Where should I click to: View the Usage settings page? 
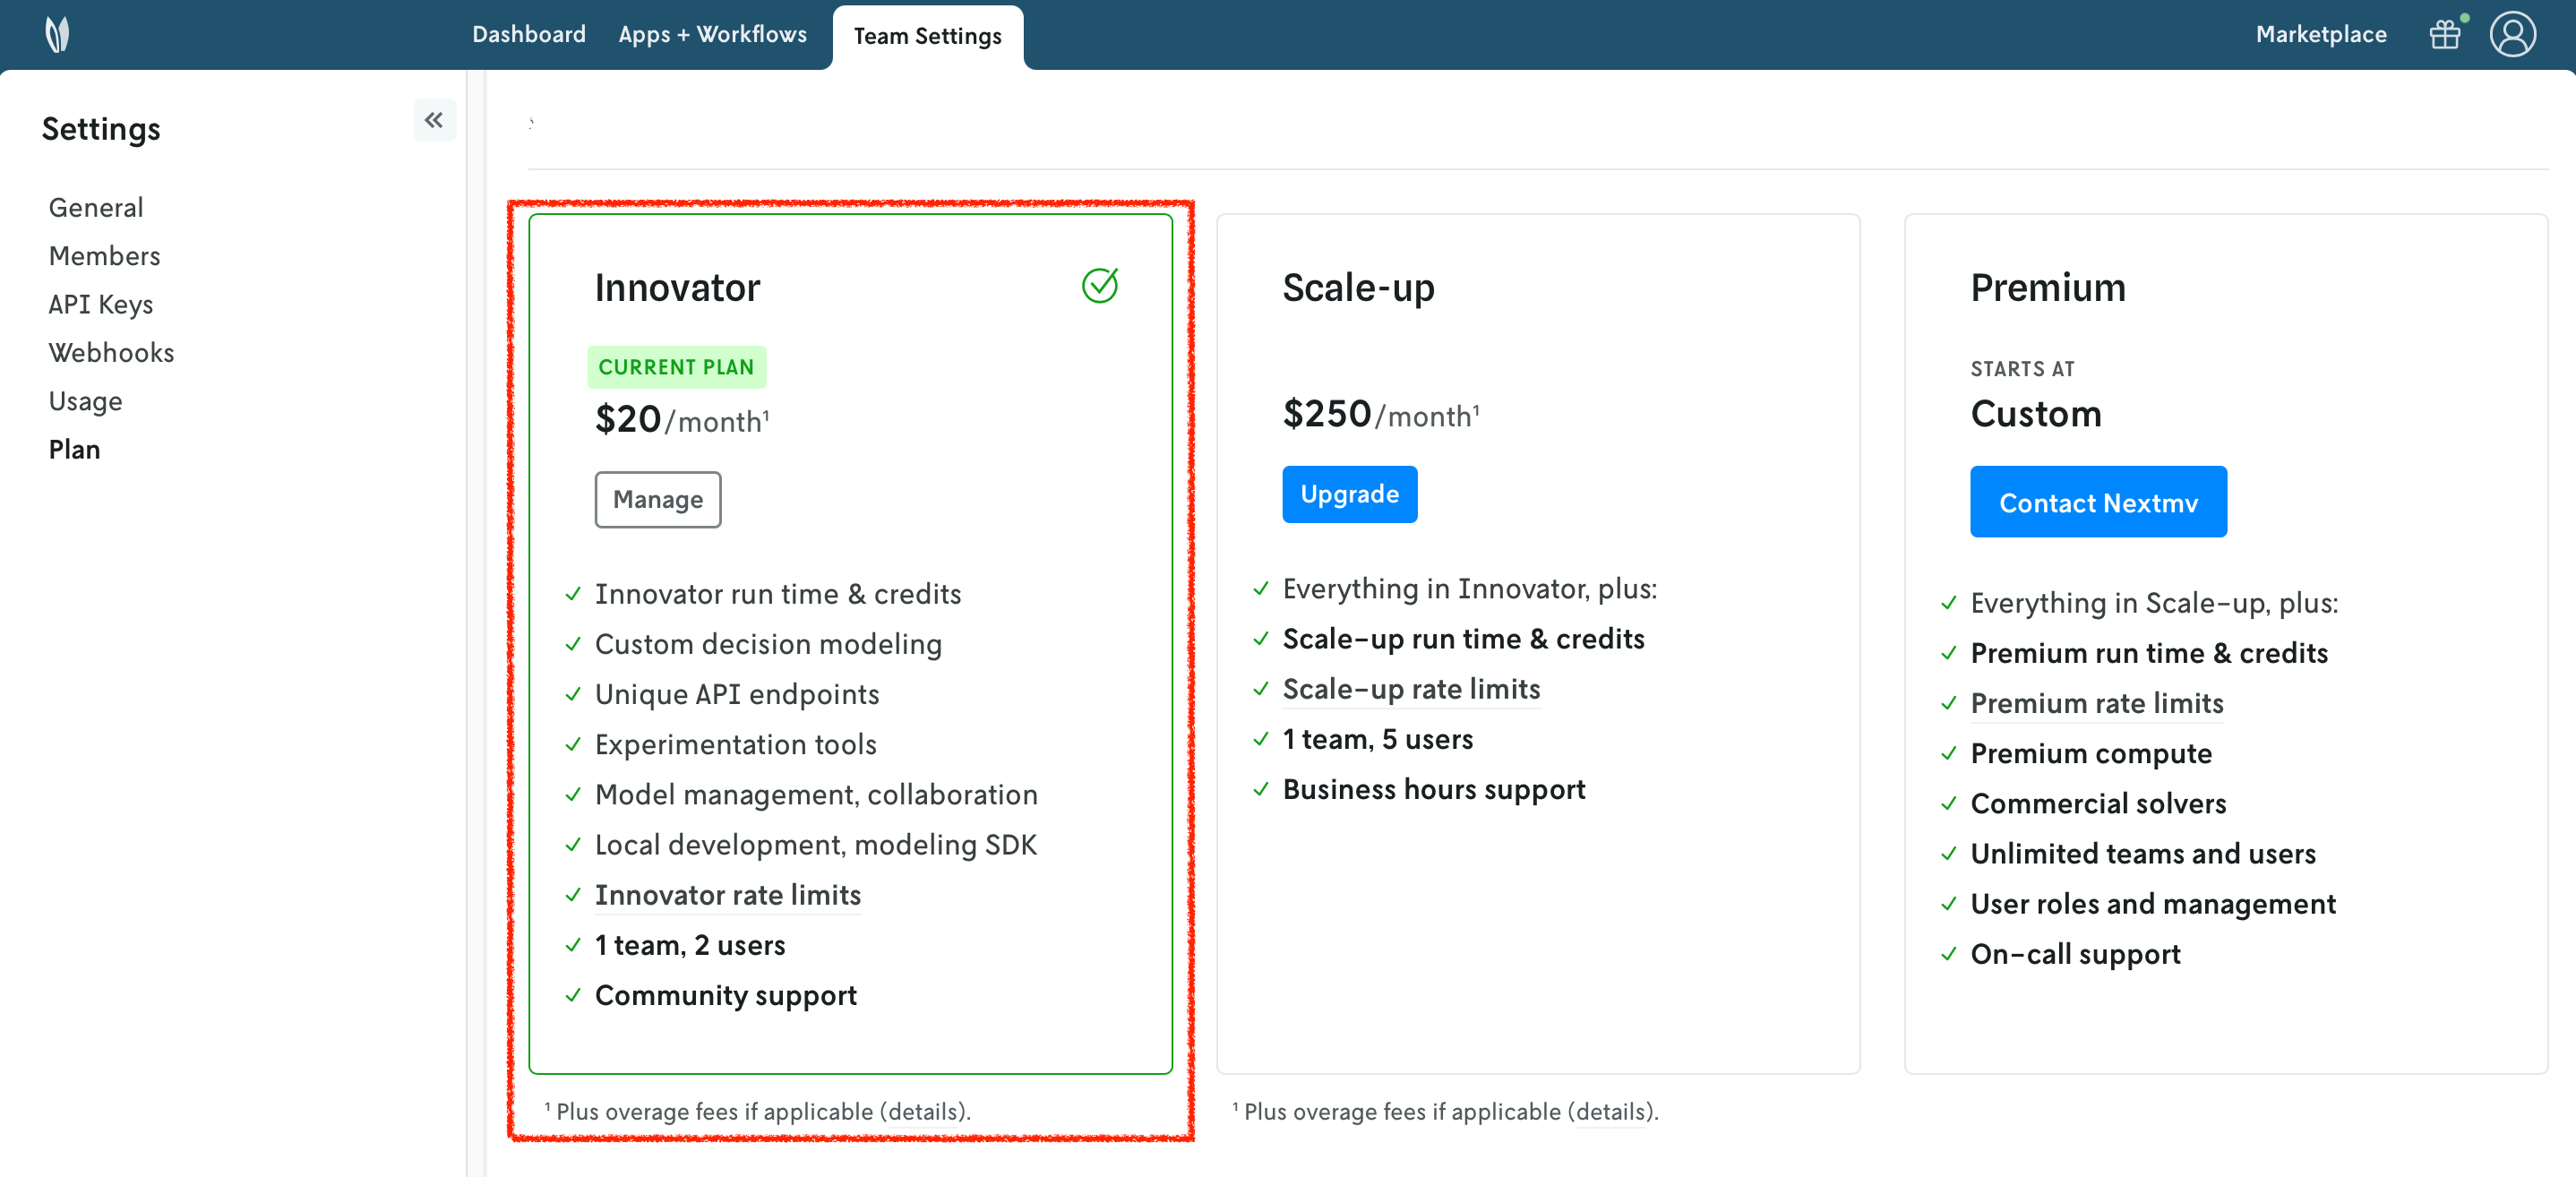point(86,401)
